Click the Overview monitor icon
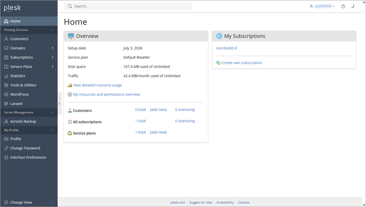The height and width of the screenshot is (207, 366). [x=71, y=36]
